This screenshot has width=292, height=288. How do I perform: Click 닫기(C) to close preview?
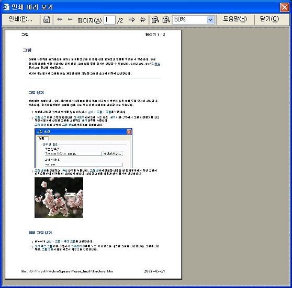(x=269, y=19)
